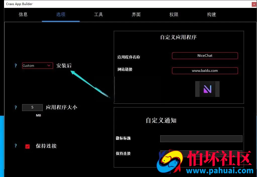Click the dropdown arrow on the Custom combo box

49,66
